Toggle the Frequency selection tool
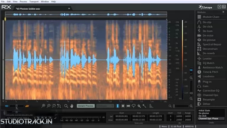Image resolution: width=227 pixels, height=128 pixels. coord(128,106)
